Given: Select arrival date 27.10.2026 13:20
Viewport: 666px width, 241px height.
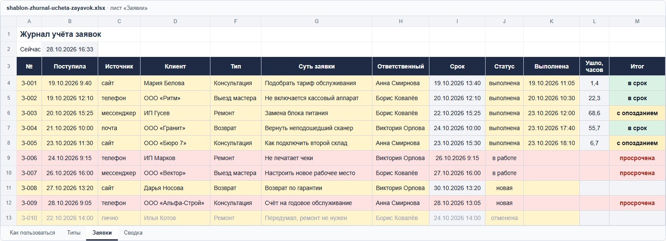Looking at the screenshot, I should point(70,188).
